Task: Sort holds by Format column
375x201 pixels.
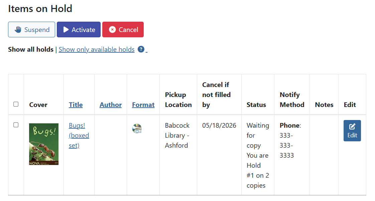Action: click(143, 105)
